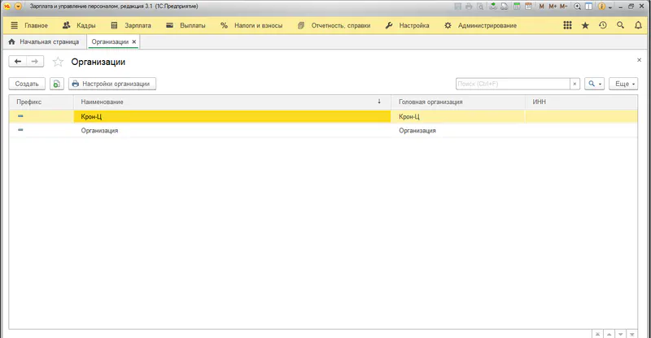
Task: Open notifications bell icon
Action: click(x=638, y=25)
